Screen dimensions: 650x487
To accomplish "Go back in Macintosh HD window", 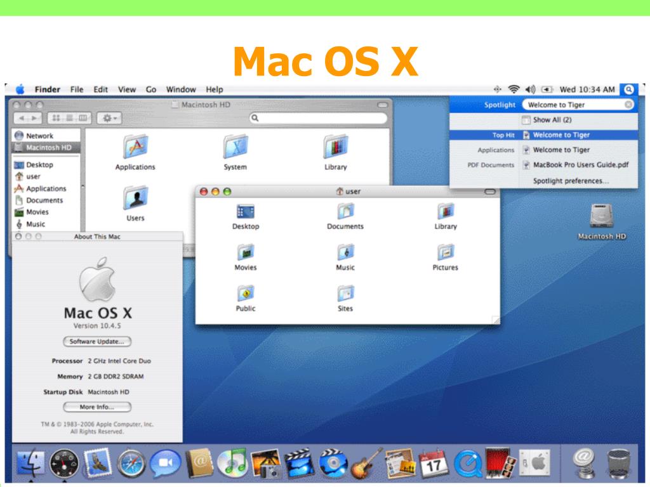I will (x=22, y=118).
